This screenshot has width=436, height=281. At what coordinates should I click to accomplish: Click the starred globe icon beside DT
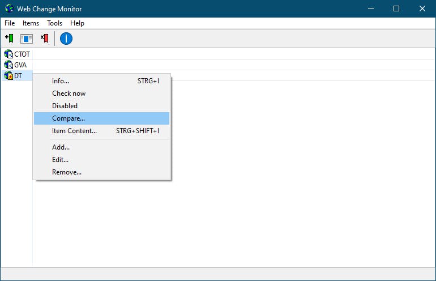(x=8, y=75)
